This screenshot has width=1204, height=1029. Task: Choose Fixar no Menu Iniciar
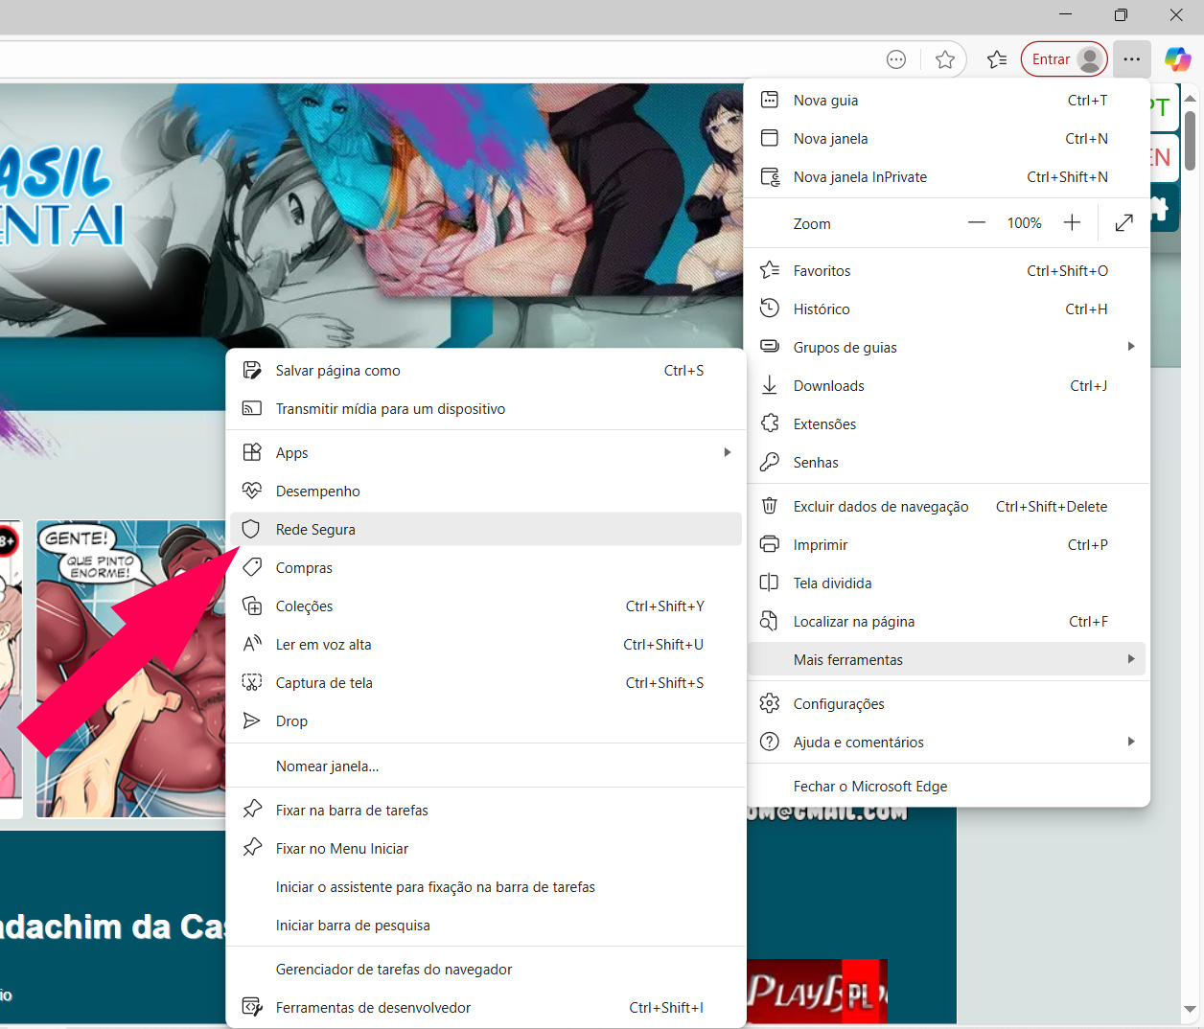pyautogui.click(x=486, y=849)
